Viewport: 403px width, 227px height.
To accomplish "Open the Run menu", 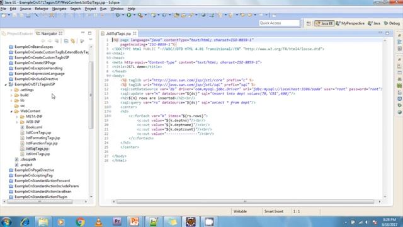I will 103,9.
